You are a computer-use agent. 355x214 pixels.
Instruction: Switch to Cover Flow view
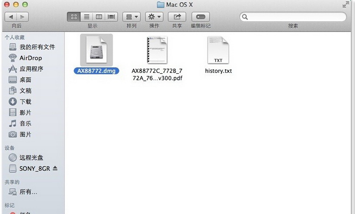tap(111, 17)
